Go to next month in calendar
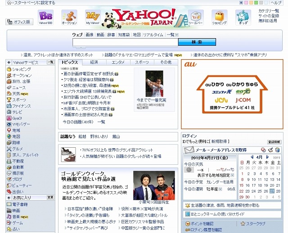This screenshot has width=288, height=233. (267, 157)
